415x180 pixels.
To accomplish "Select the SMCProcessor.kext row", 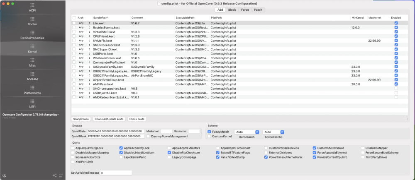I will tap(239, 45).
